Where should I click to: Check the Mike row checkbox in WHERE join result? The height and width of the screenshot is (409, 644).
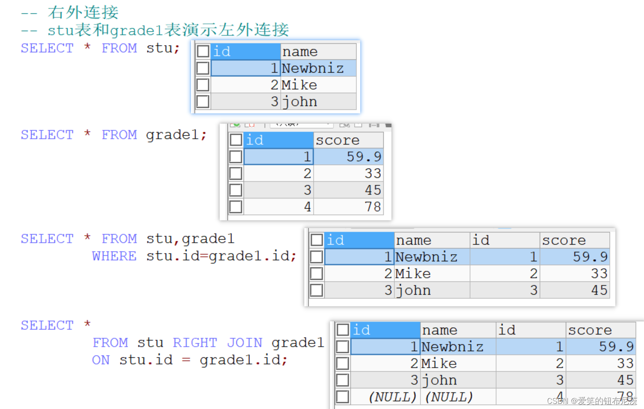(317, 273)
